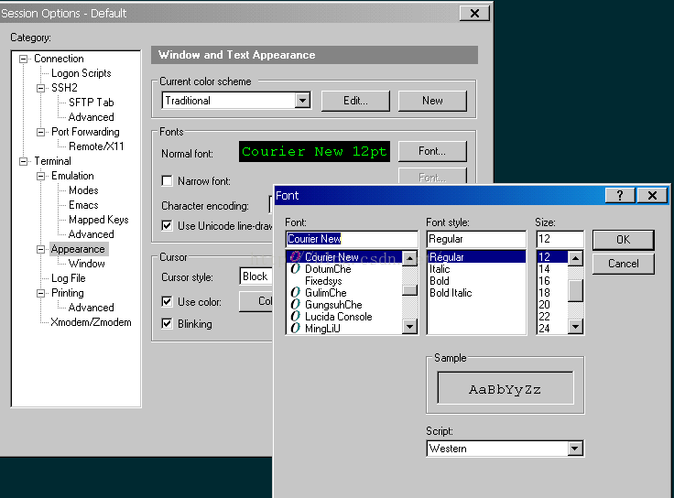Select size 16 in list
This screenshot has height=498, width=674.
[544, 281]
